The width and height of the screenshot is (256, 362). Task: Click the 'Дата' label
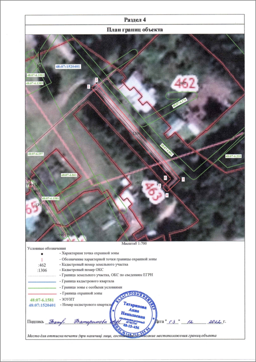[x=160, y=321]
